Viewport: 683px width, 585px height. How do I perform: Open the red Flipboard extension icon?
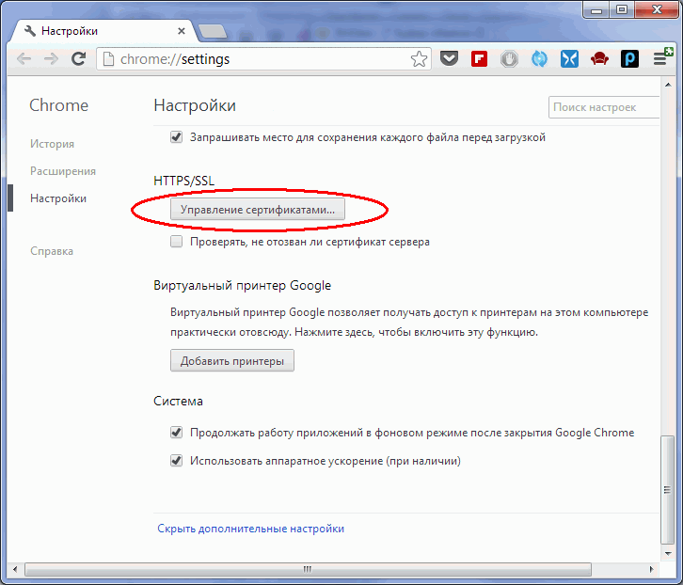[x=479, y=59]
